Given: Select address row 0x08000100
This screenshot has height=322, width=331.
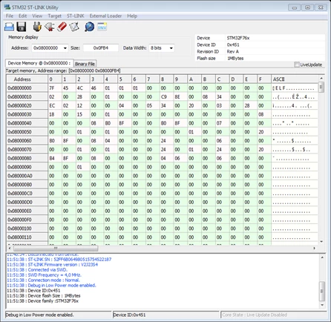Looking at the screenshot, I should click(27, 229).
